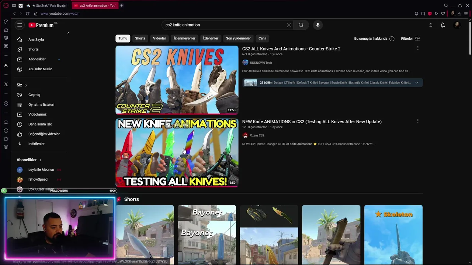Image resolution: width=472 pixels, height=265 pixels.
Task: Start voice search with the microphone
Action: coord(318,25)
